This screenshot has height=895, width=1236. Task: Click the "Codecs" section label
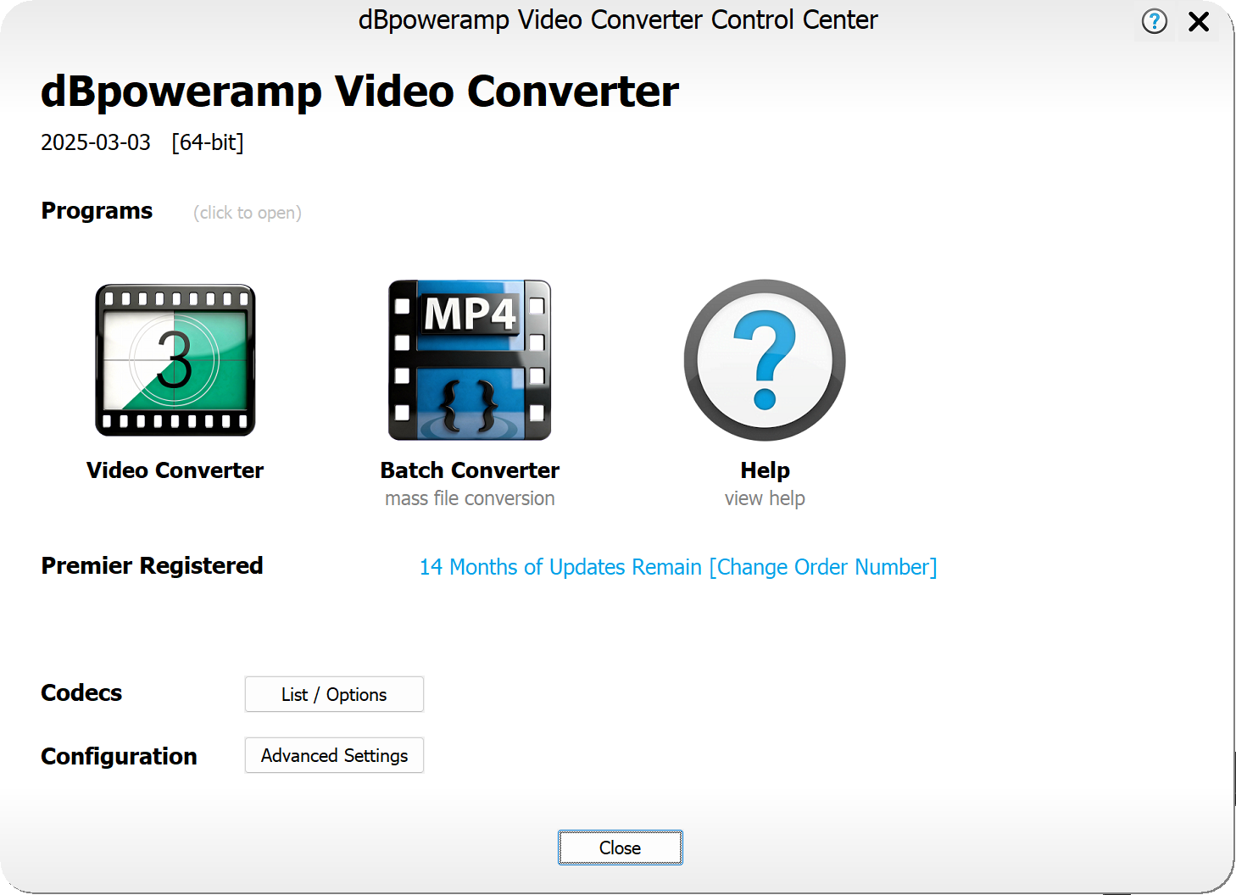coord(81,693)
